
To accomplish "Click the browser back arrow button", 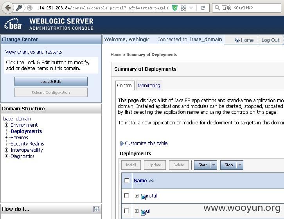I will pyautogui.click(x=8, y=8).
